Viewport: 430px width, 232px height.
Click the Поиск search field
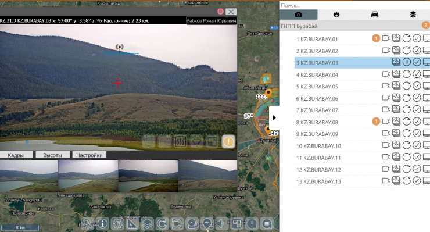354,5
